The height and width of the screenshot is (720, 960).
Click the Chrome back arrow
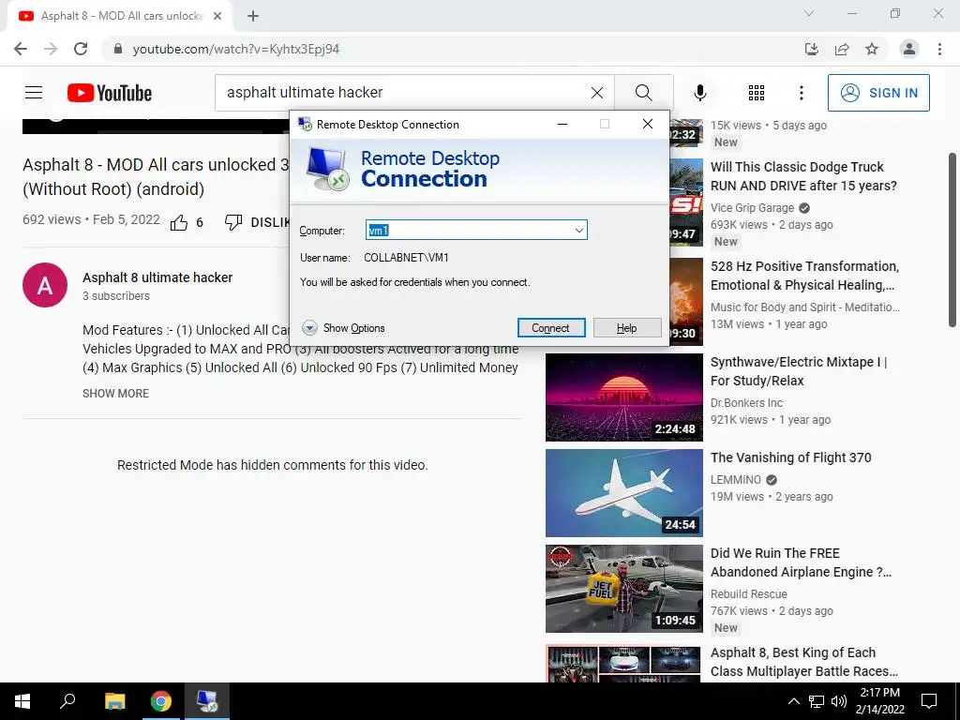click(21, 49)
